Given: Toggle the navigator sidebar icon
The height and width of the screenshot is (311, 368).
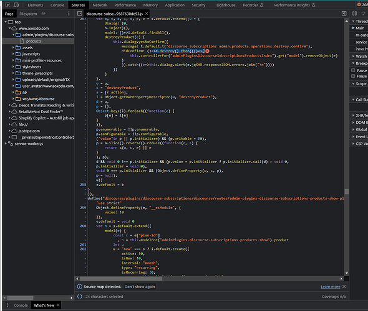Looking at the screenshot, I should pyautogui.click(x=80, y=14).
